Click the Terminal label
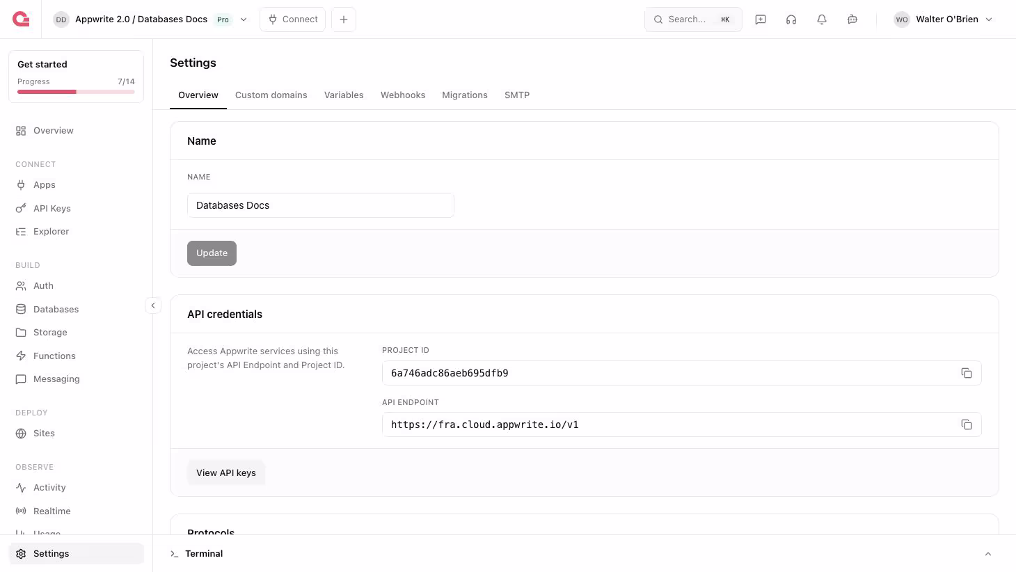Viewport: 1016px width, 572px height. (x=204, y=554)
